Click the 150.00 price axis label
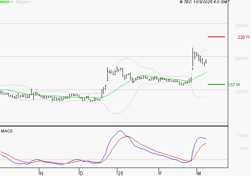Image resolution: width=251 pixels, height=176 pixels. click(x=241, y=92)
